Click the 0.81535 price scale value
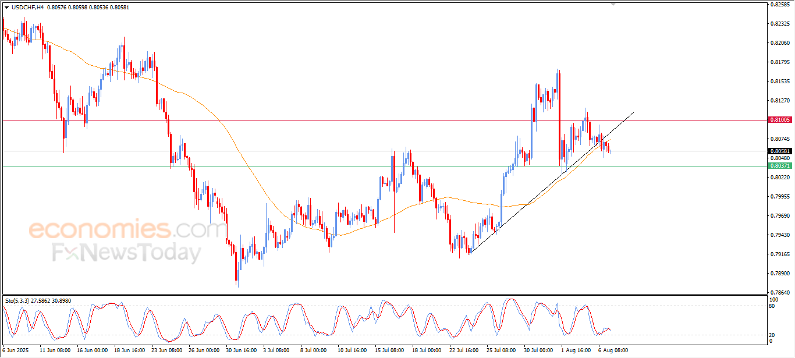The image size is (795, 358). [x=779, y=81]
